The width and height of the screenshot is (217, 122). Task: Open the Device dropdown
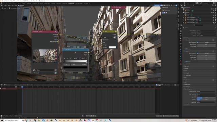206,35
